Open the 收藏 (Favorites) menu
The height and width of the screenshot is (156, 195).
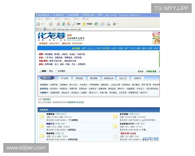[x=67, y=19]
